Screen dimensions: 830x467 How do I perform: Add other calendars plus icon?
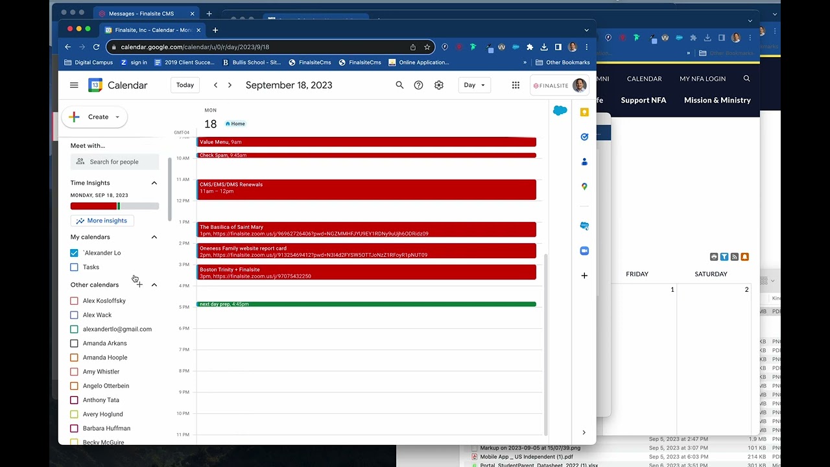click(139, 285)
